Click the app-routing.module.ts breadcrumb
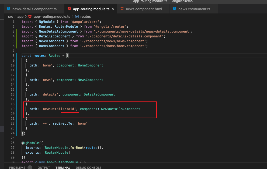The height and width of the screenshot is (169, 267). tap(52, 16)
